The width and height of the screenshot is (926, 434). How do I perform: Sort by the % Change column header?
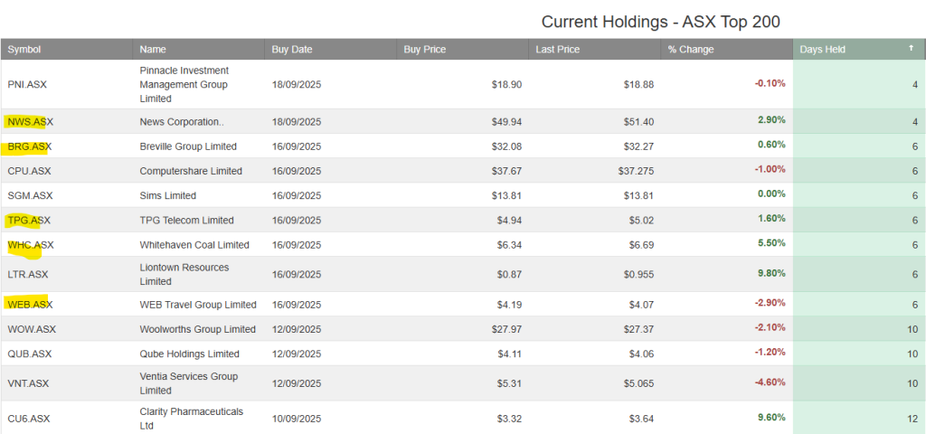pyautogui.click(x=691, y=50)
